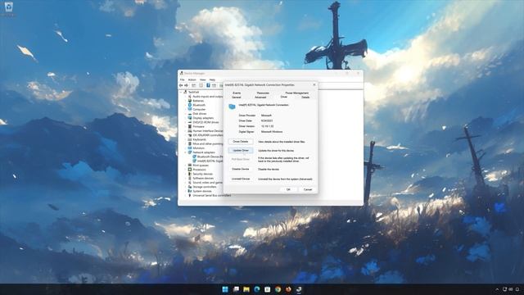Switch to the Resources tab

coord(263,93)
